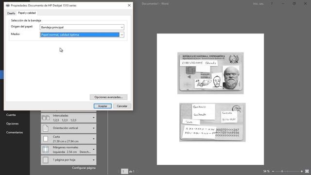Restore down the Word window

294,3
